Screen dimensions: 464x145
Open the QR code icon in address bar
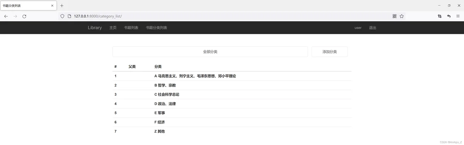(395, 16)
